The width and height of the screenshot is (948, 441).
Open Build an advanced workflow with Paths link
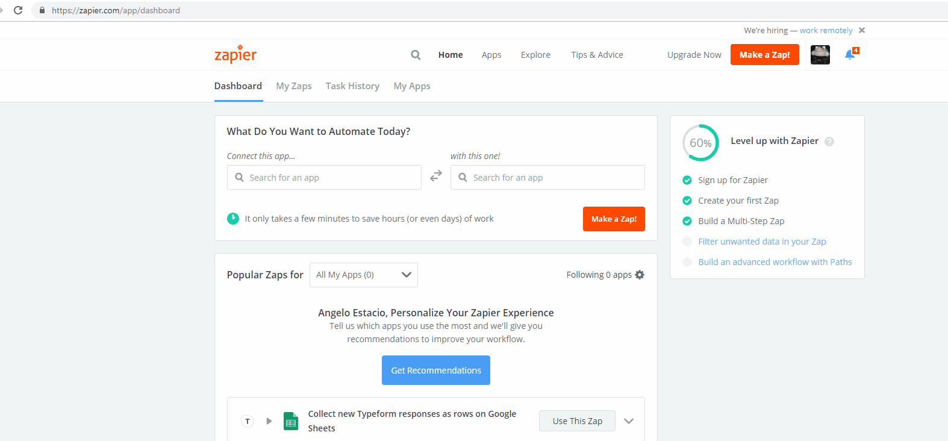[x=775, y=262]
